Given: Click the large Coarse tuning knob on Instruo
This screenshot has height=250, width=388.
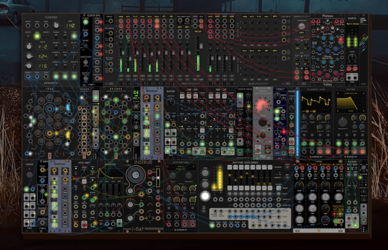Looking at the screenshot, I should (135, 175).
